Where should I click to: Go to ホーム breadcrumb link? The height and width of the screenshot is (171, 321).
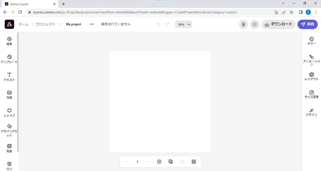[x=24, y=24]
